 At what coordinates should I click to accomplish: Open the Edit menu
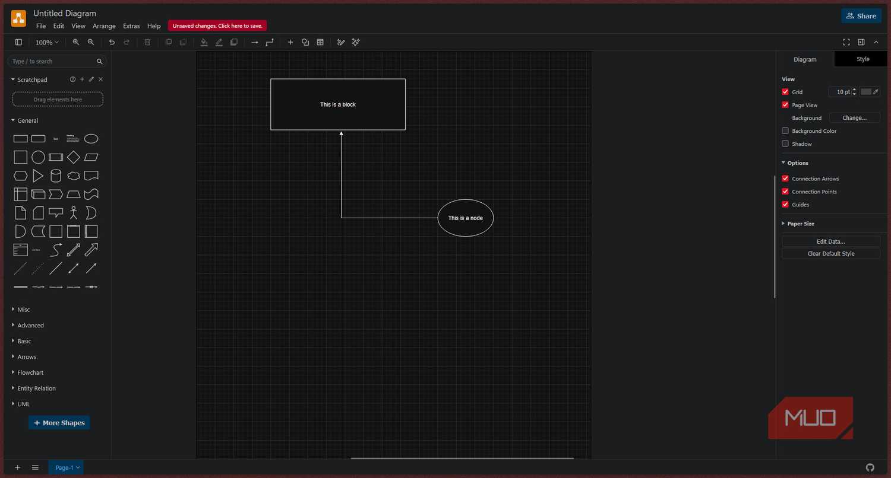point(58,26)
